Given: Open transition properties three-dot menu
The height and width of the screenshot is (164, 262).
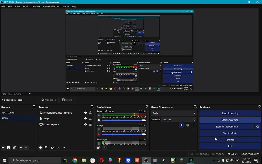Looking at the screenshot, I should click(x=194, y=125).
